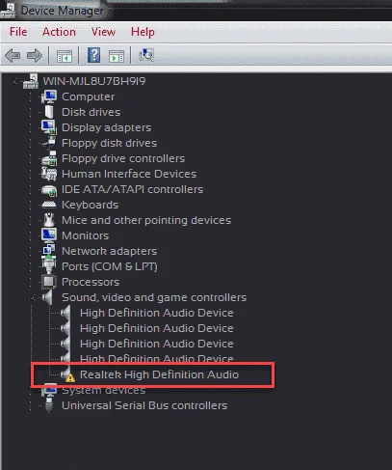Select the Mice and pointing devices icon
Screen dimensions: 392x470
[49, 220]
